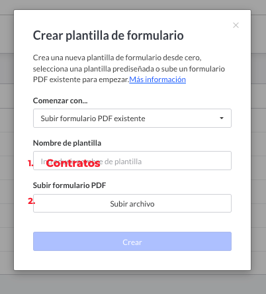Viewport: 266px width, 294px height.
Task: Click the red Contratos annotation text
Action: coord(73,164)
